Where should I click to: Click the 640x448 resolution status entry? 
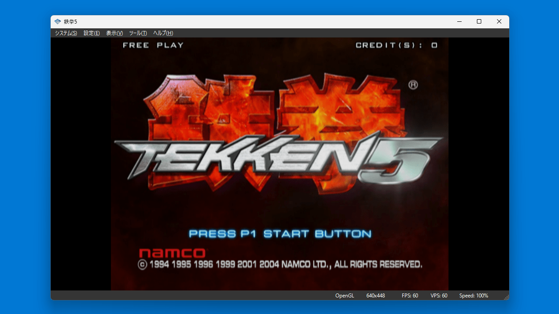click(376, 296)
